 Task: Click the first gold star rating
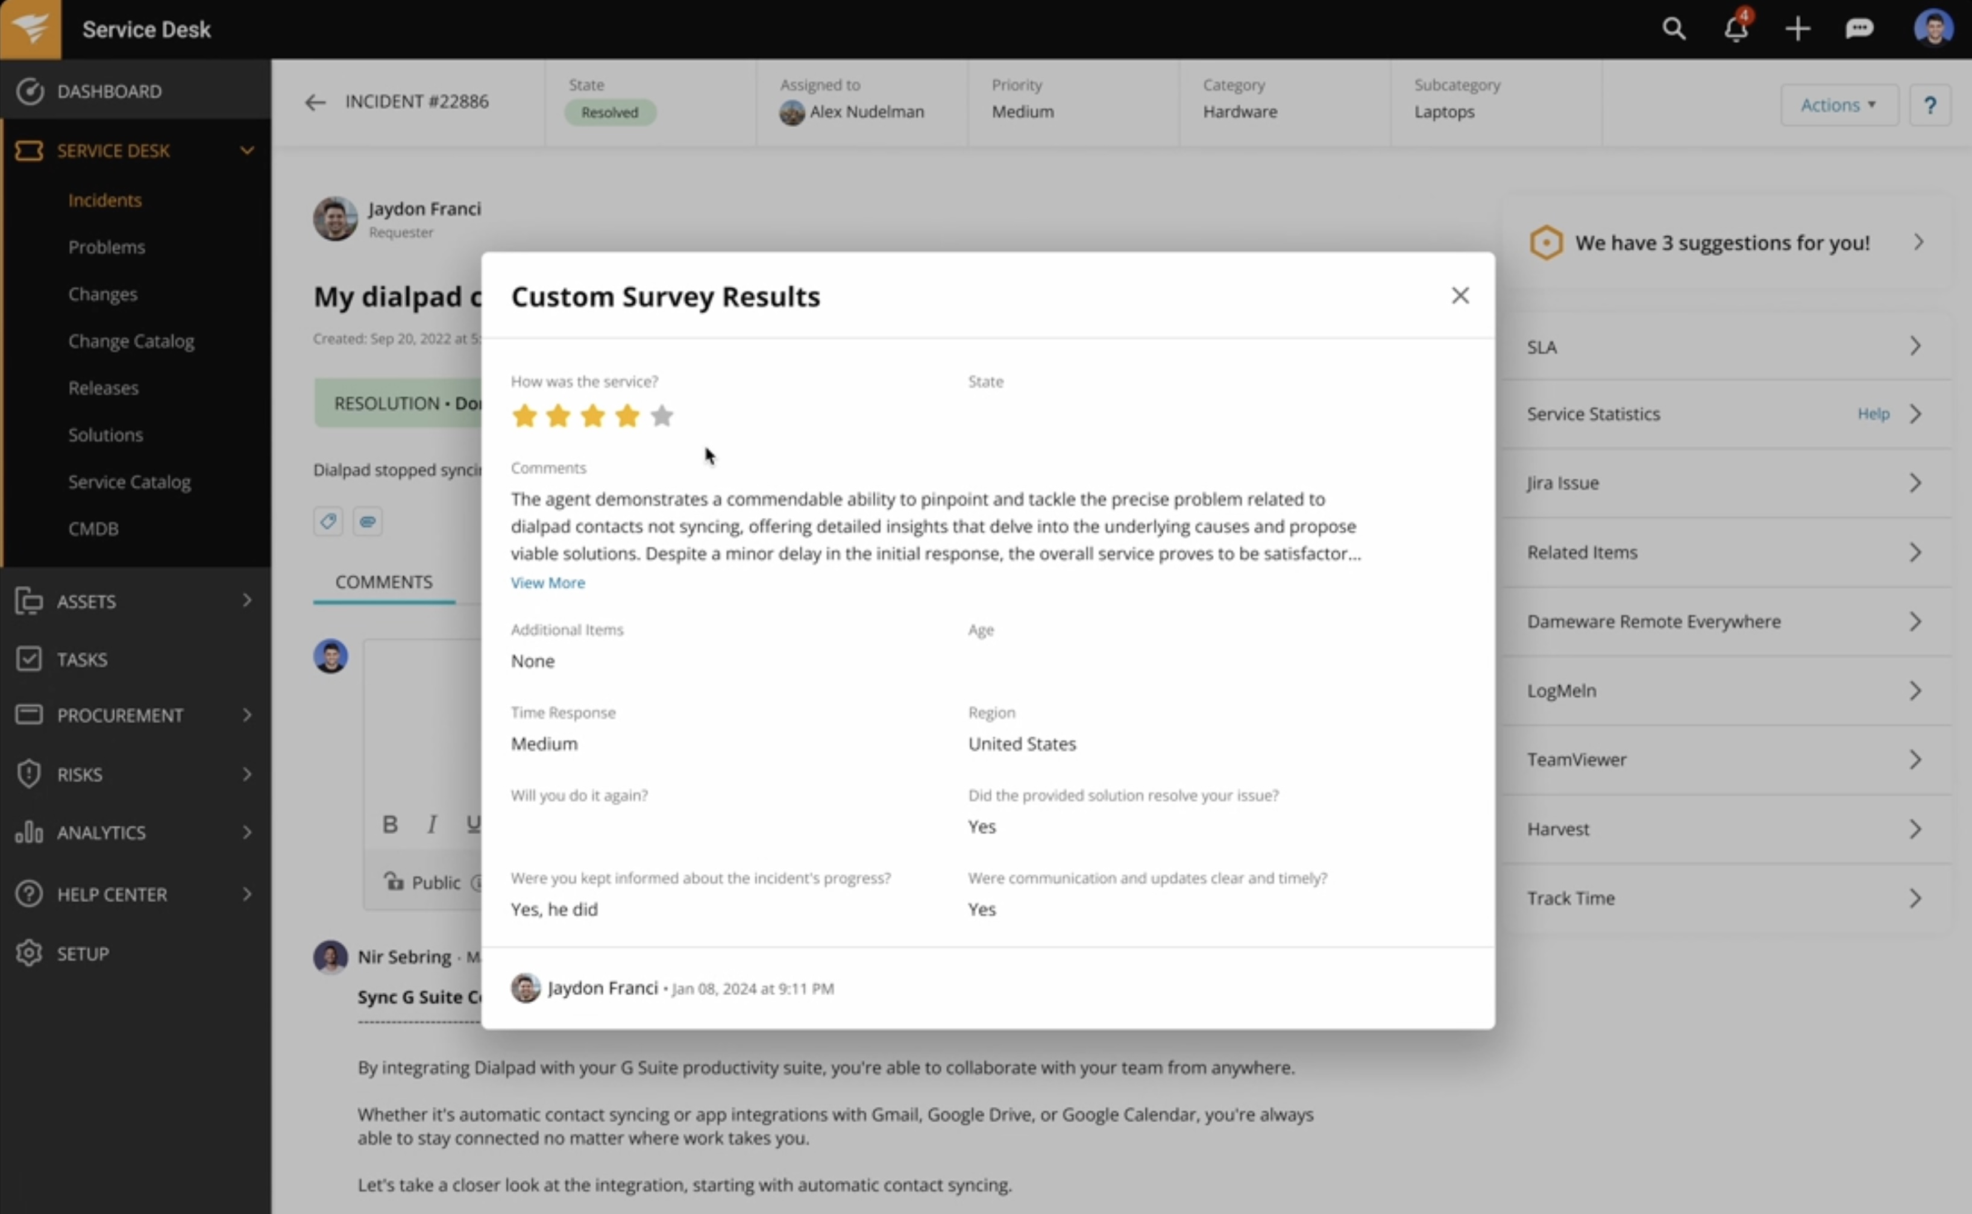524,416
